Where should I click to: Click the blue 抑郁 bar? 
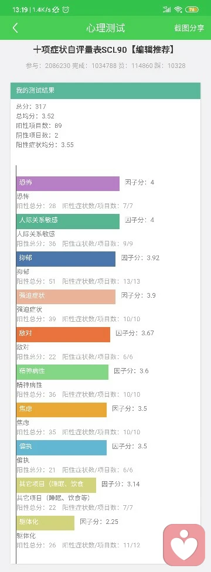[66, 259]
